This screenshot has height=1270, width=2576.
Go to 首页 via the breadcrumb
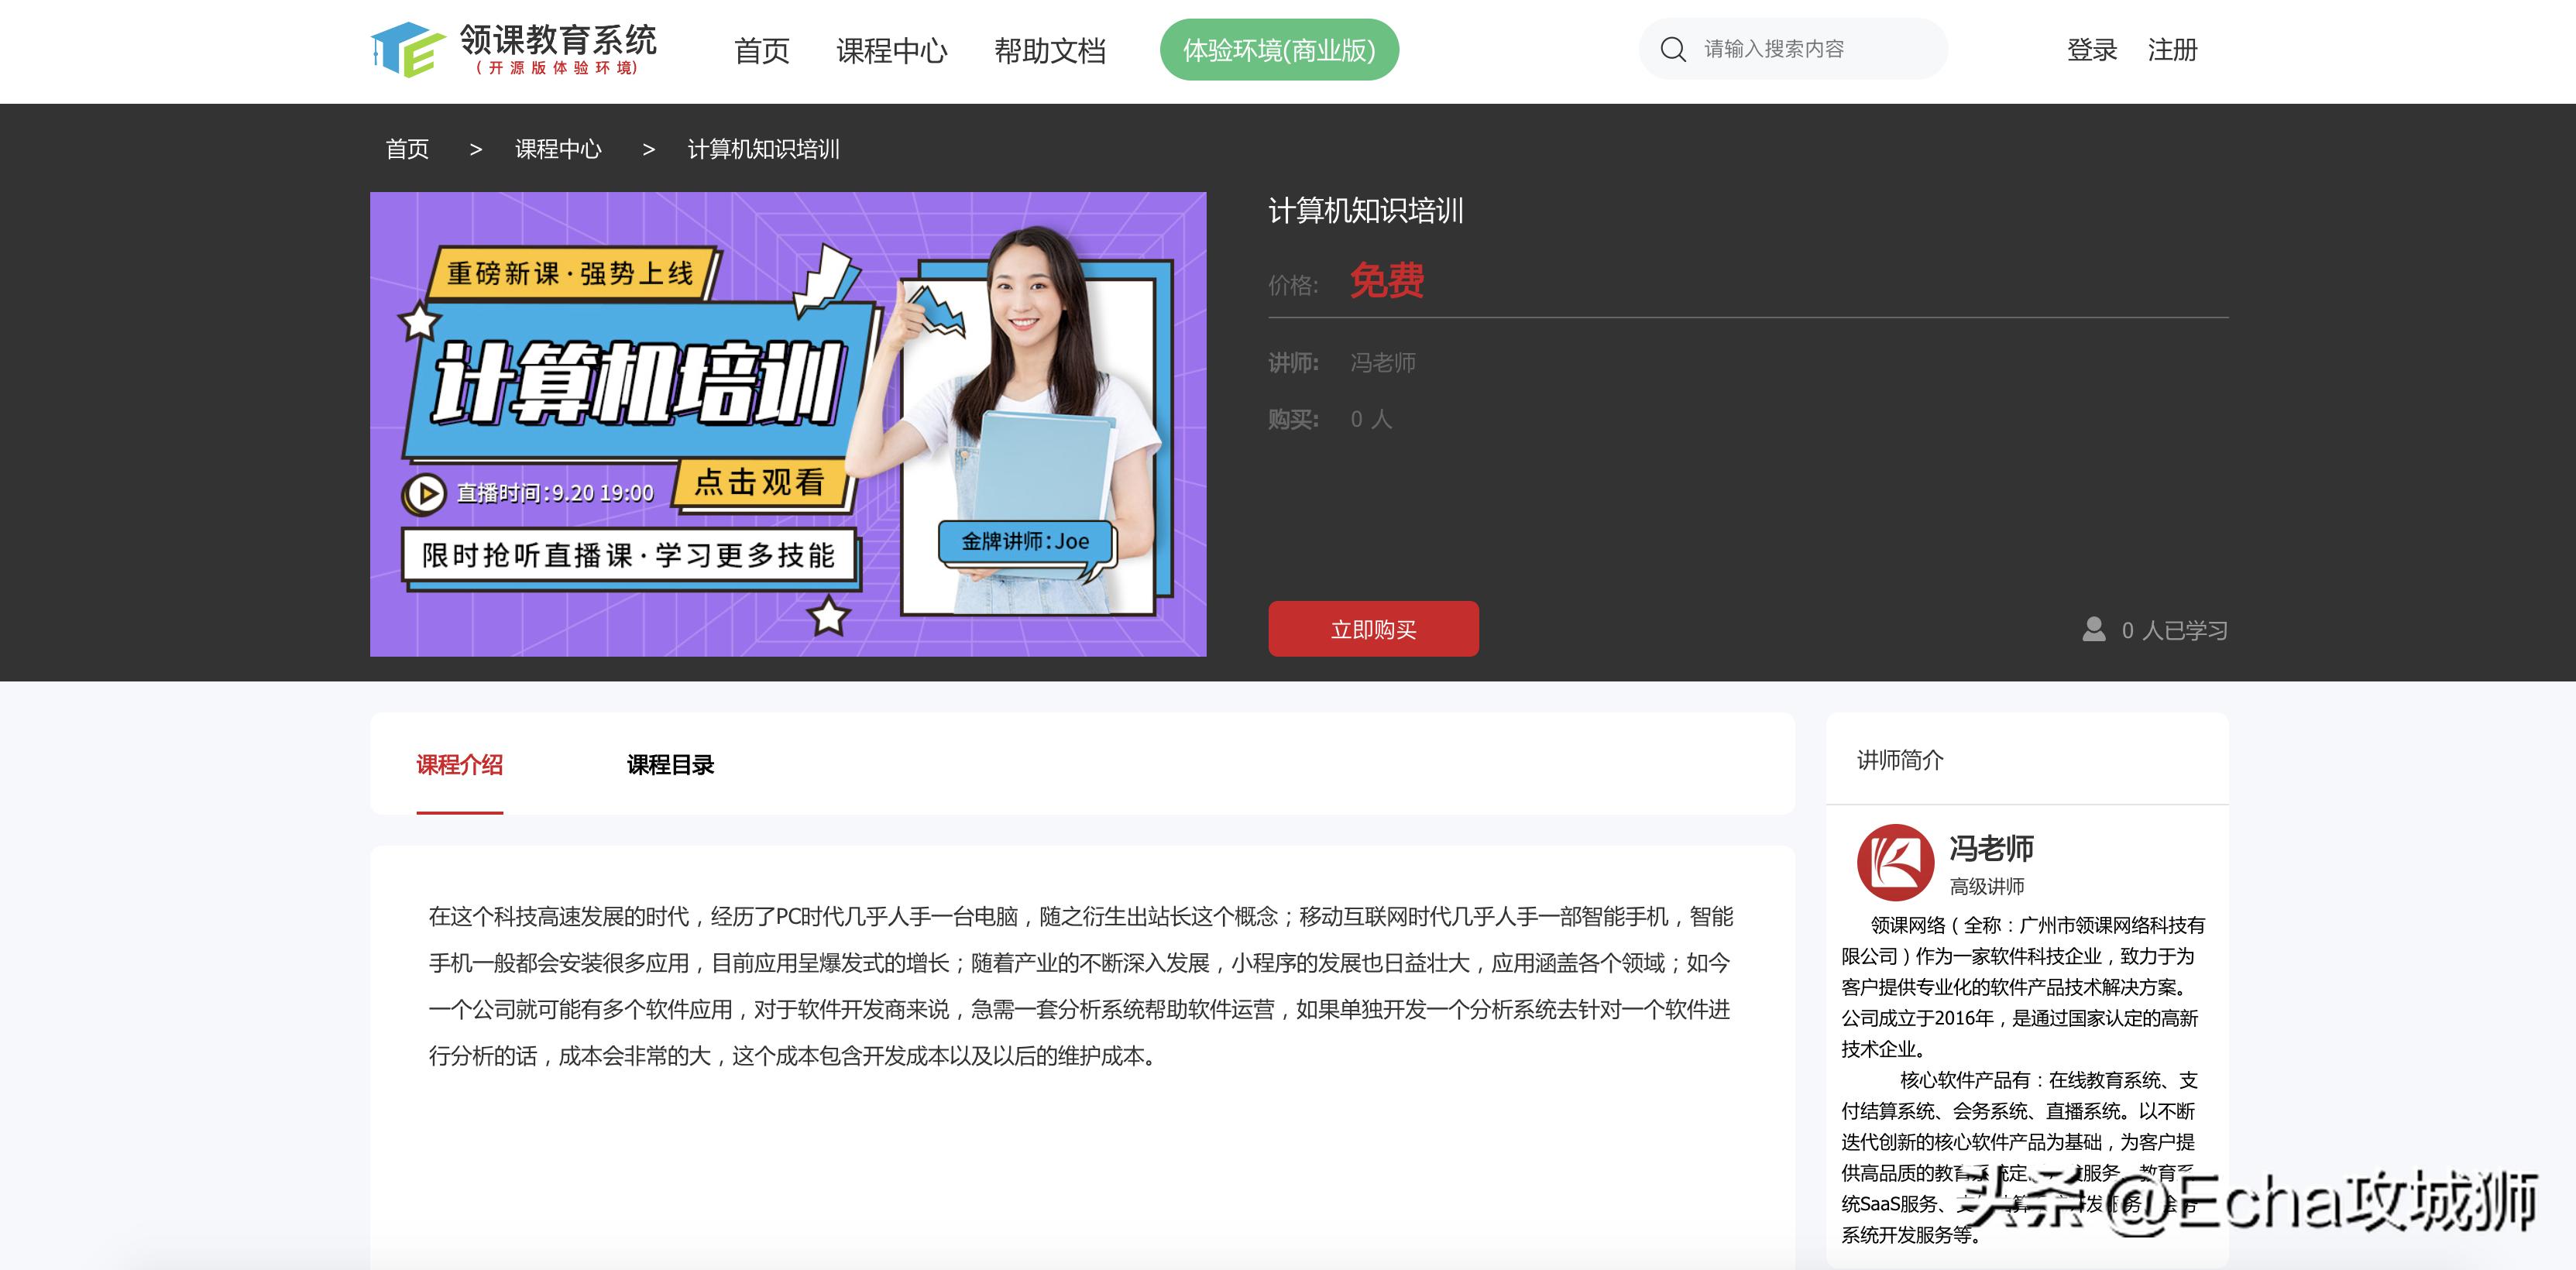point(407,148)
